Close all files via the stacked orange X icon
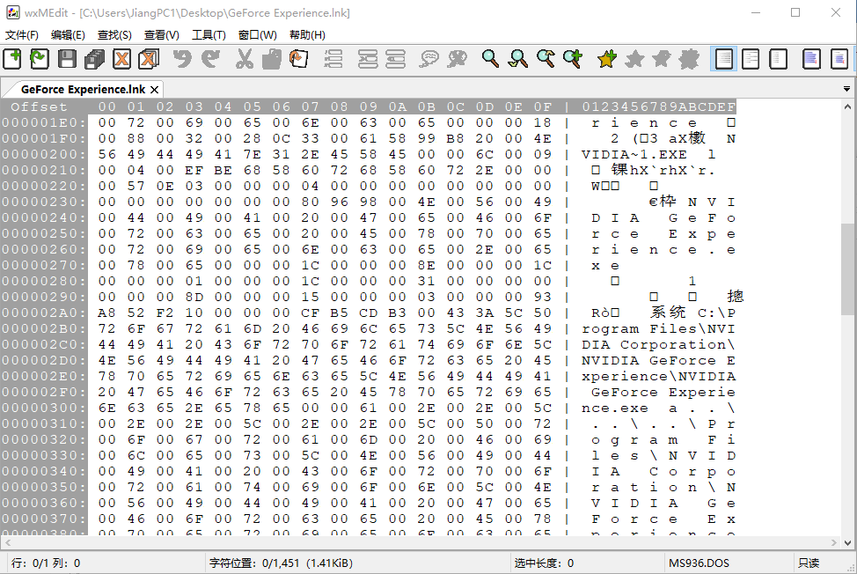 (149, 58)
